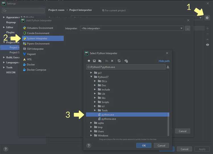
Task: Open HOCON settings
Action: point(11,72)
